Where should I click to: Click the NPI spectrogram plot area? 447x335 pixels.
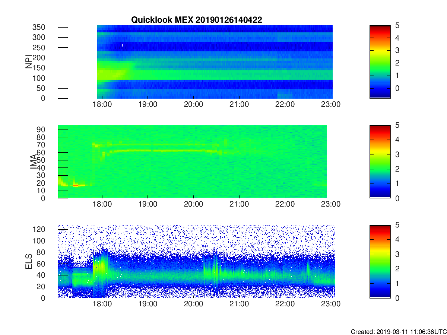(x=197, y=62)
